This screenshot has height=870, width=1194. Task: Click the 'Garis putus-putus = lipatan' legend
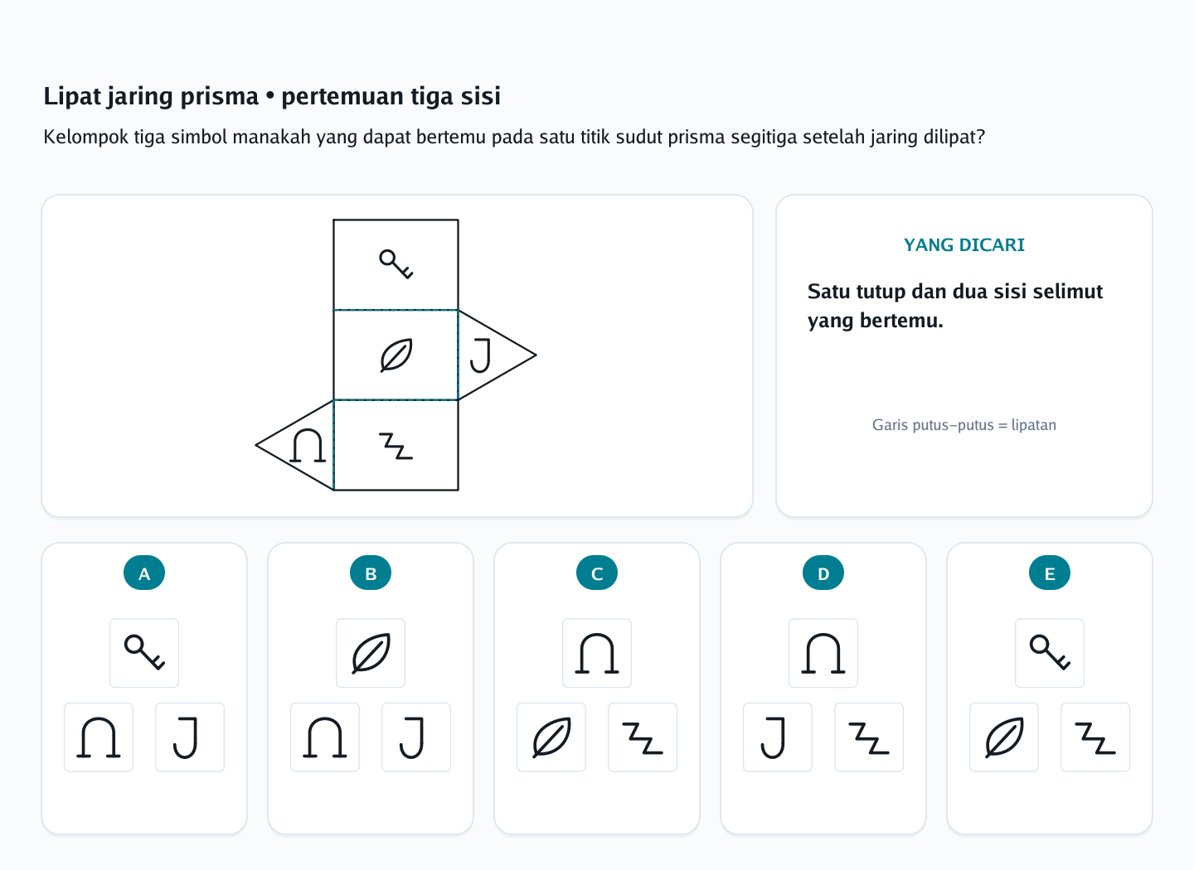964,425
